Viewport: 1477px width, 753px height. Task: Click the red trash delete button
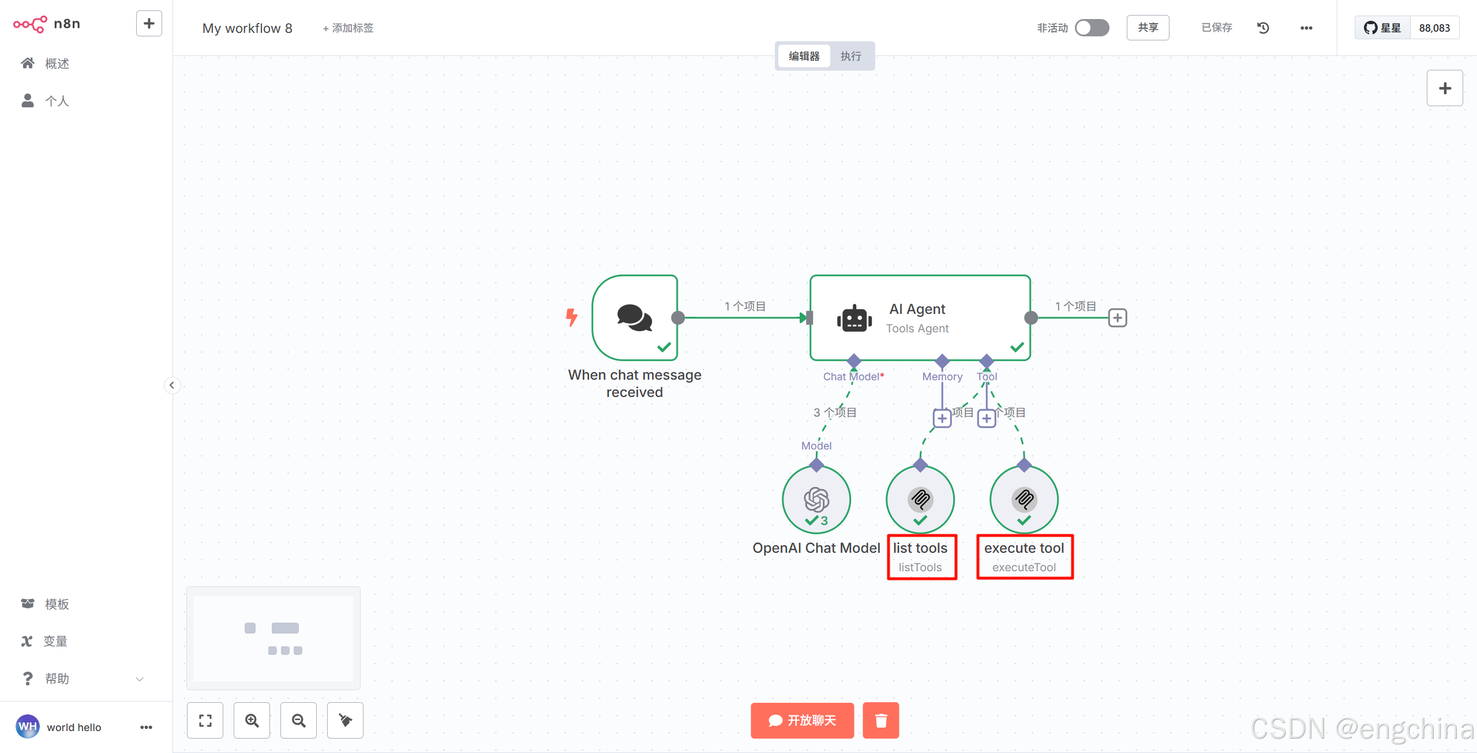point(880,720)
